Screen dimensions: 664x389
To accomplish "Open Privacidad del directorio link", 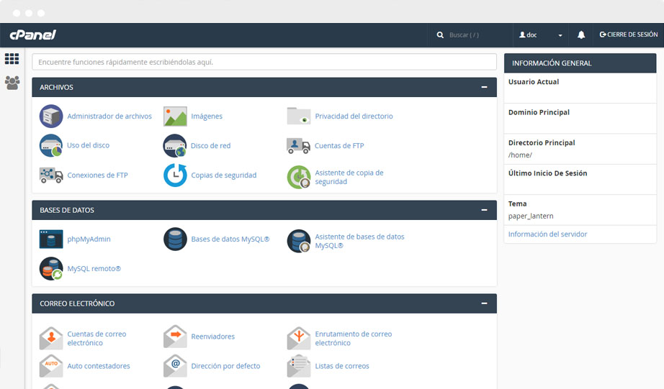I will (x=354, y=116).
